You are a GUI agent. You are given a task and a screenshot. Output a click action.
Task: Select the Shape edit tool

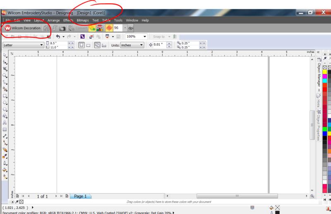tap(5, 62)
